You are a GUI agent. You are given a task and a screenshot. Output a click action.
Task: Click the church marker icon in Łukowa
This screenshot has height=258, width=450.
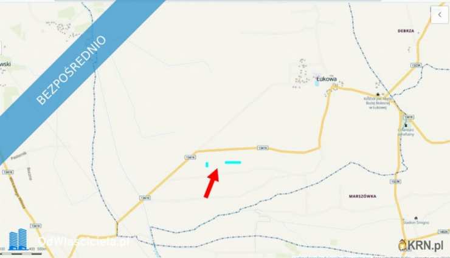pos(378,94)
